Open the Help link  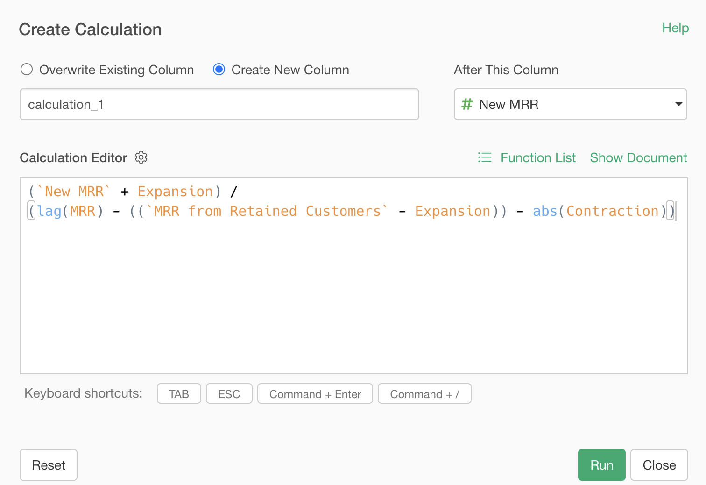pos(675,28)
